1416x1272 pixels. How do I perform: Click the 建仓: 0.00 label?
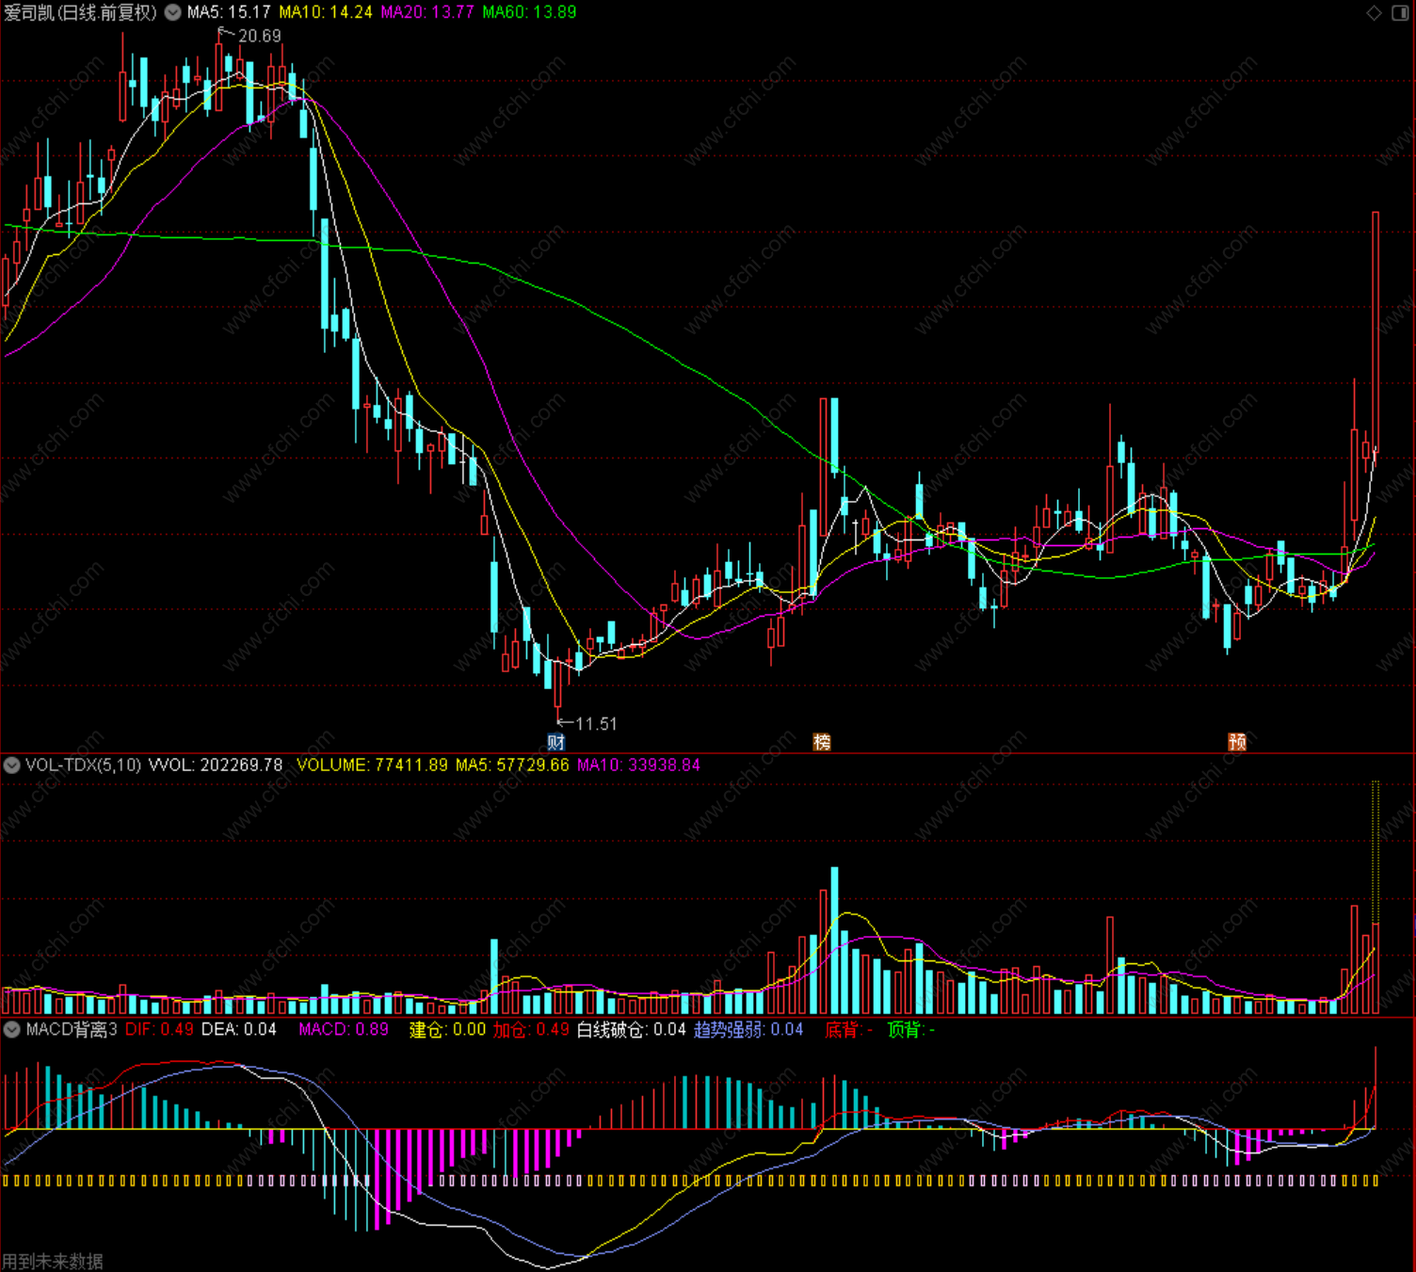coord(447,1030)
